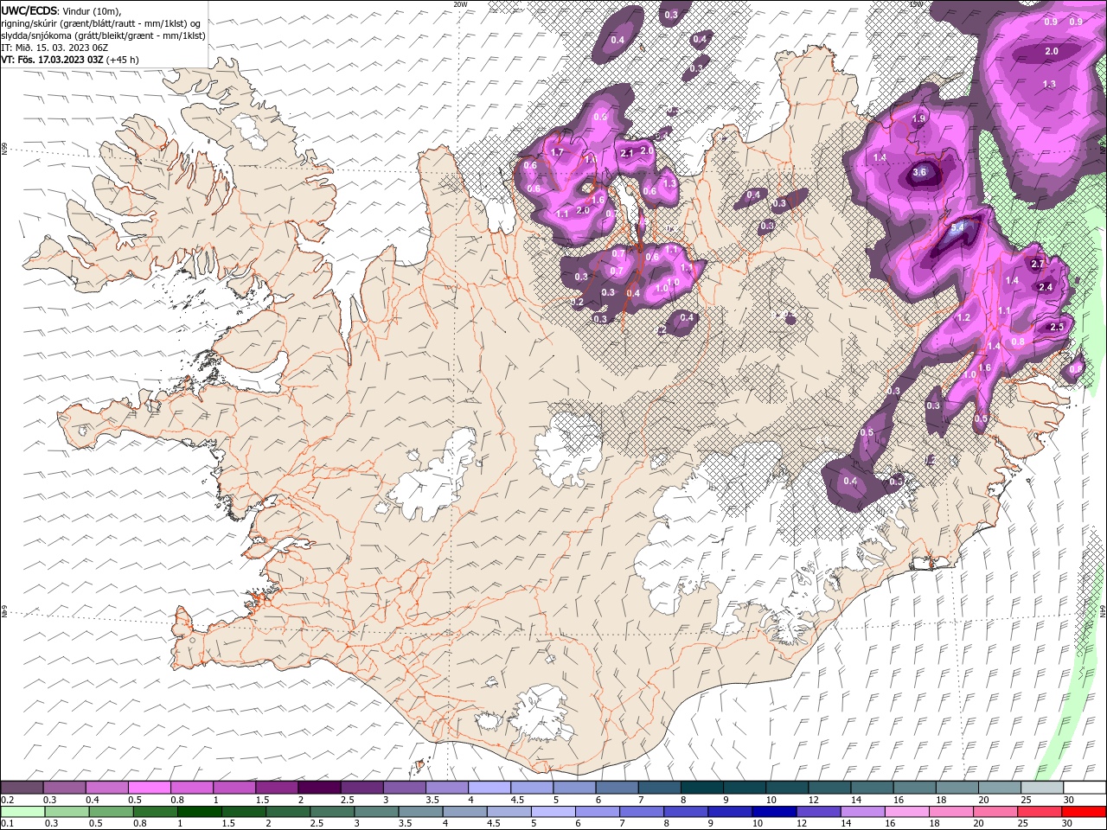The width and height of the screenshot is (1107, 830).
Task: Pick the crimson 25 swatch on lower scale
Action: tap(1040, 812)
